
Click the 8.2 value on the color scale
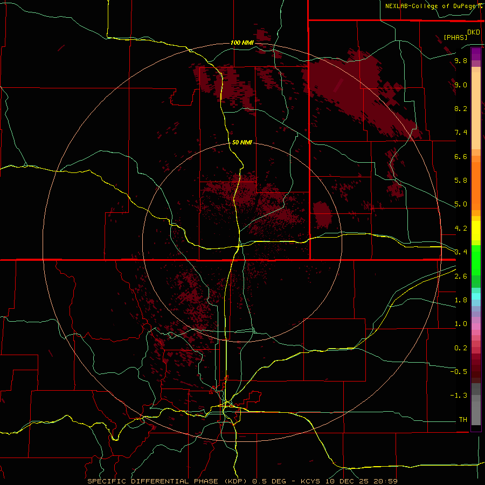461,108
